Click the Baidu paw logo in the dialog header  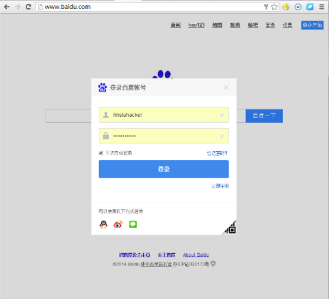click(103, 88)
